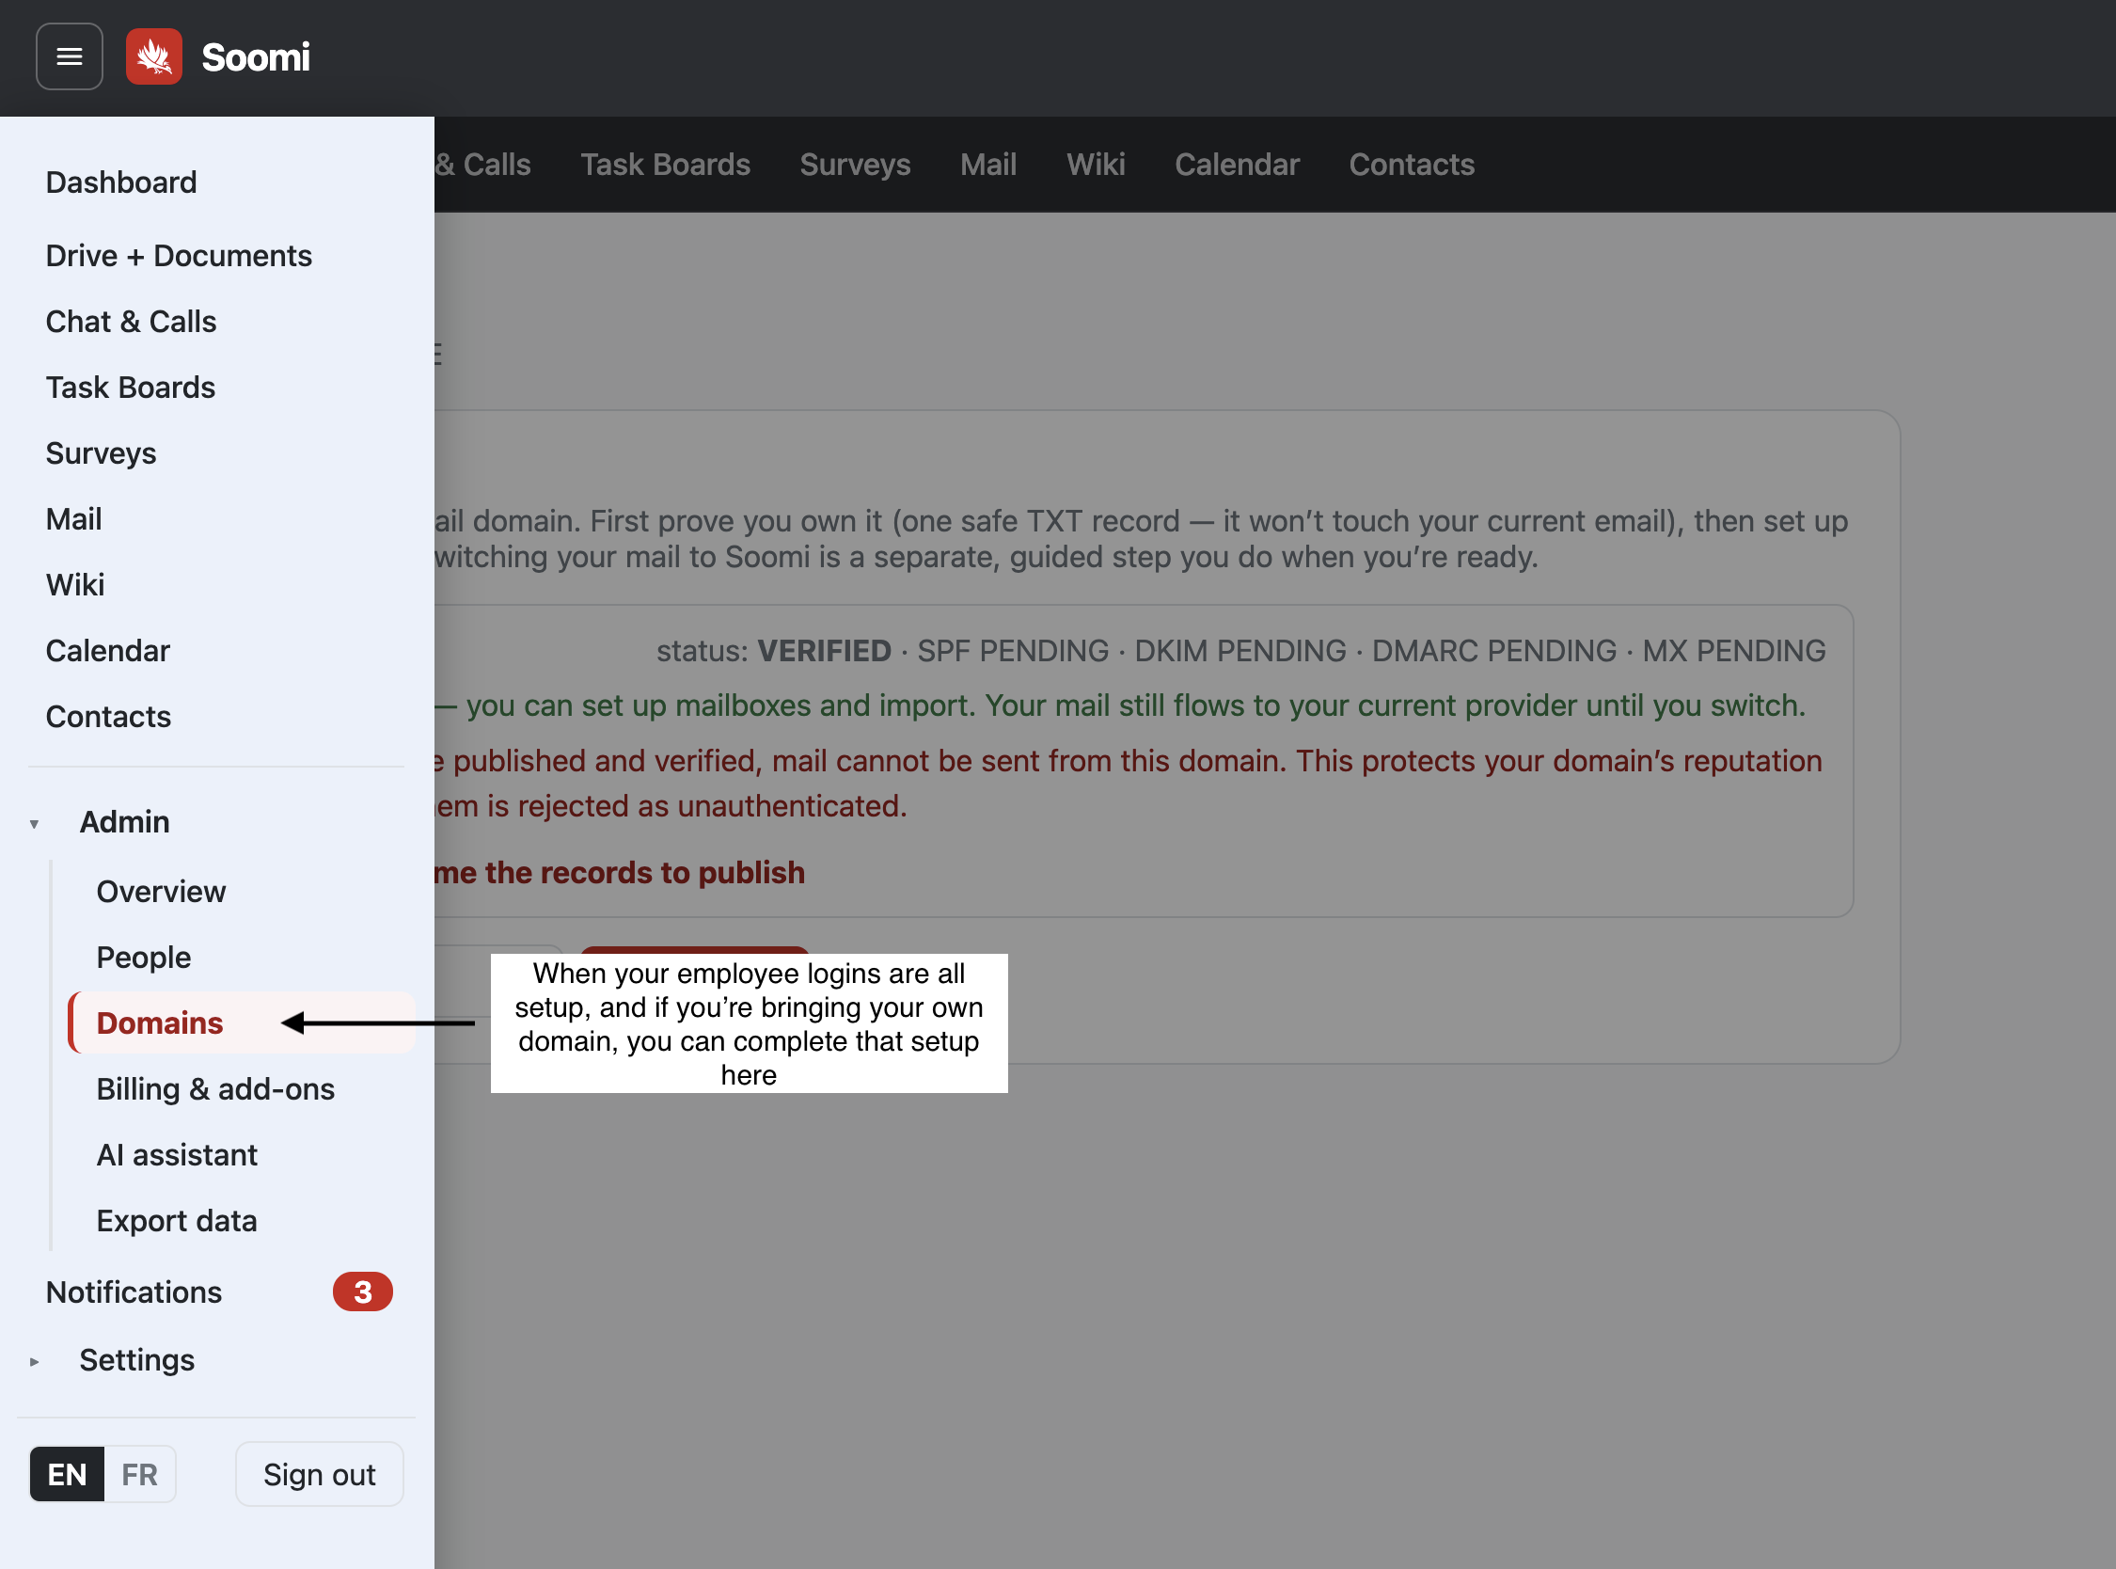Click the DMARC PENDING status text
This screenshot has width=2116, height=1569.
click(1494, 652)
